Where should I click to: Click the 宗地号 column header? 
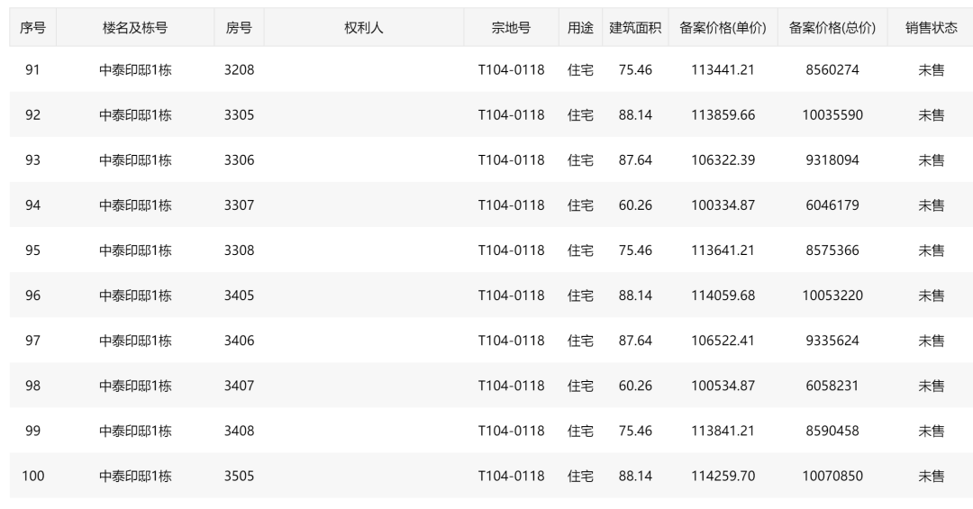[511, 28]
